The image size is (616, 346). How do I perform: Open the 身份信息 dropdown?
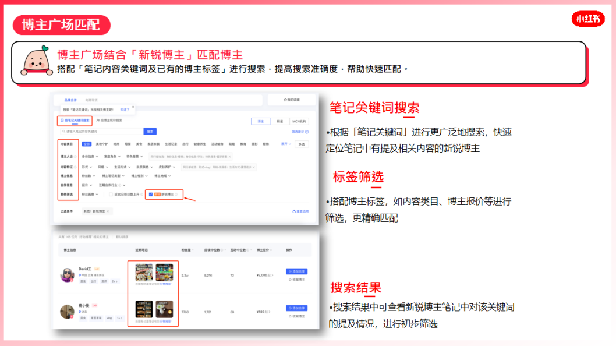[90, 157]
